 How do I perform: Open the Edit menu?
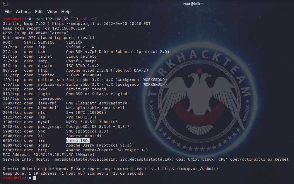click(x=39, y=12)
